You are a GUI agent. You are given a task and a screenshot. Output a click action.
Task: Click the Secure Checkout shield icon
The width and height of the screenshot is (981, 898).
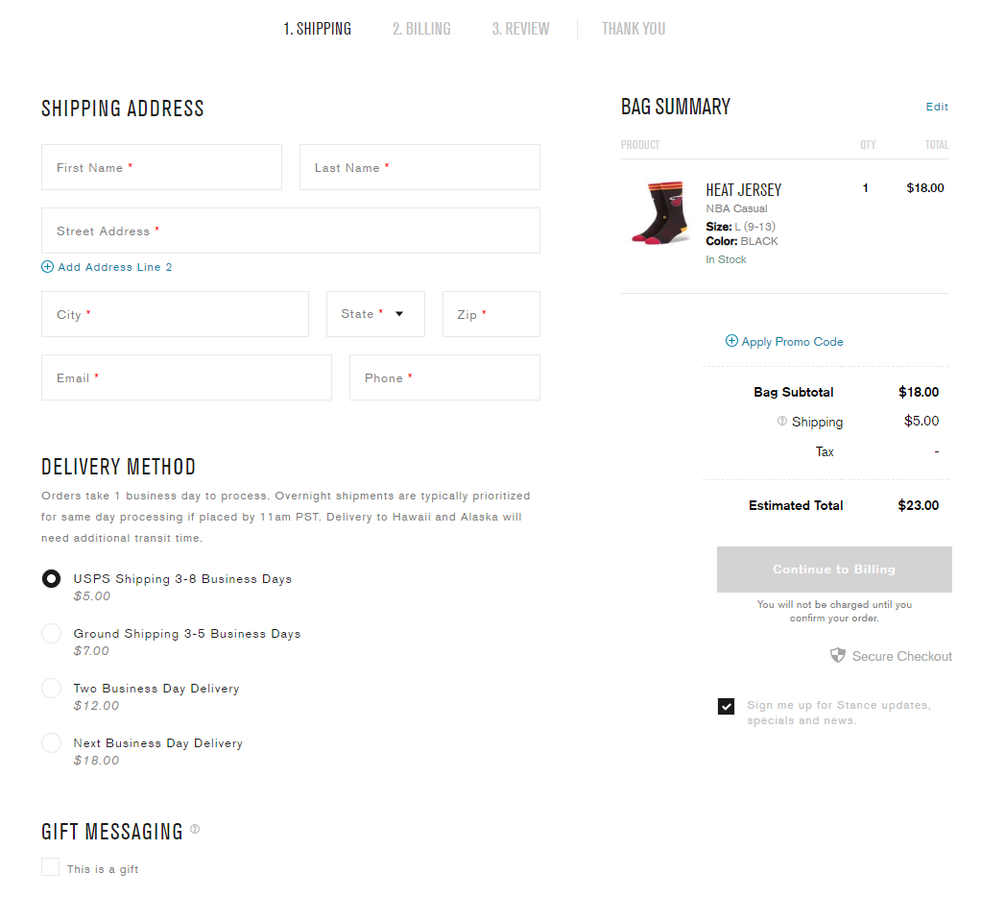tap(838, 655)
